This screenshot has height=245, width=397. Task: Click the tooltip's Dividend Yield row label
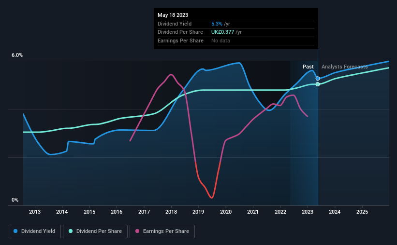click(x=175, y=24)
